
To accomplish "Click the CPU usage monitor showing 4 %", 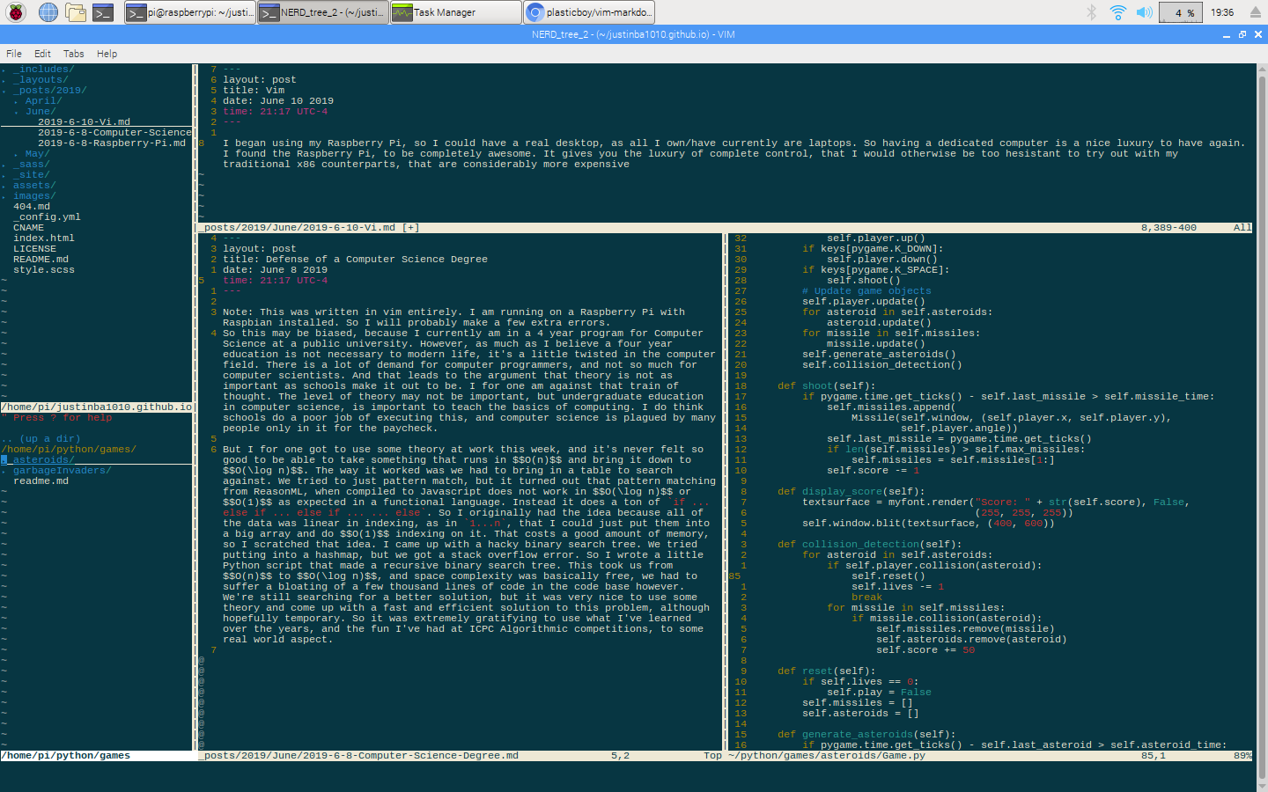I will tap(1183, 12).
